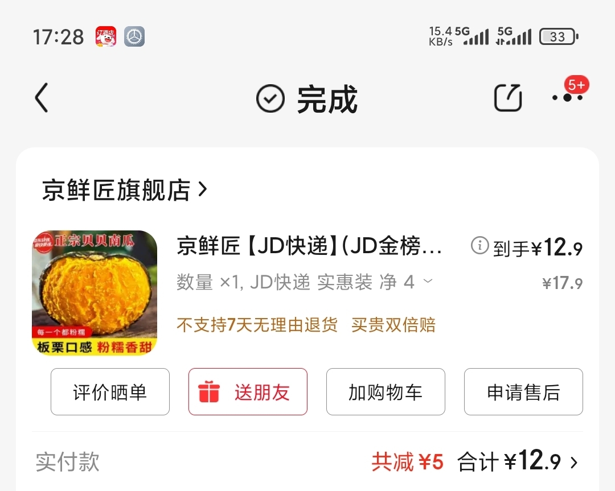Image resolution: width=615 pixels, height=491 pixels.
Task: Open the 京鲜匠【JD快递】 product title
Action: [309, 246]
